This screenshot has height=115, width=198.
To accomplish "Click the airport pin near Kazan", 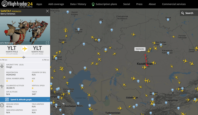I will (x=68, y=12).
